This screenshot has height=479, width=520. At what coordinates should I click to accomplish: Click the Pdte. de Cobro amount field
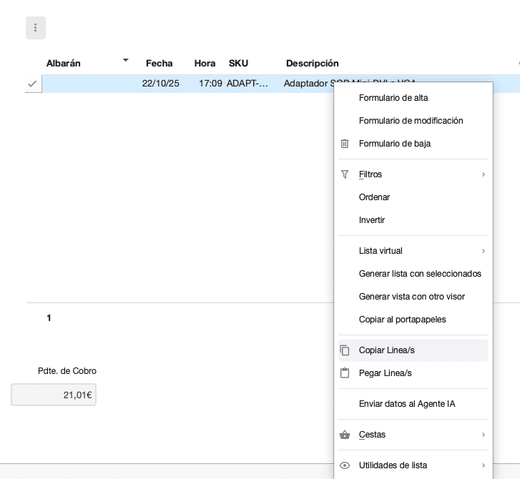(x=54, y=395)
